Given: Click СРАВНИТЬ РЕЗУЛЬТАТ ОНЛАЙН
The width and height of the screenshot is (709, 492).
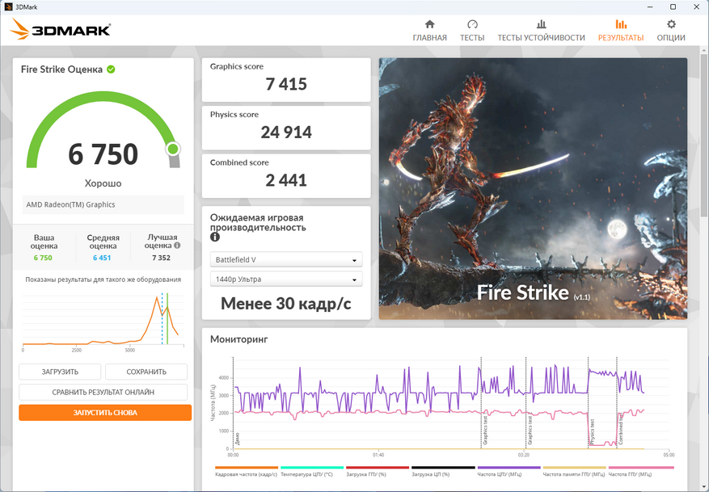Looking at the screenshot, I should pos(103,392).
